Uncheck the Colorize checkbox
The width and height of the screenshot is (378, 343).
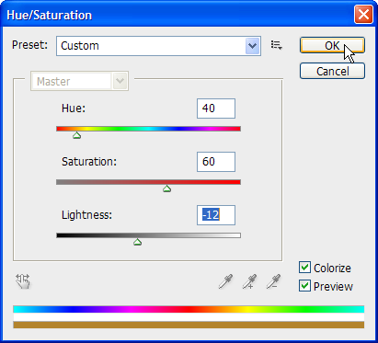[304, 268]
